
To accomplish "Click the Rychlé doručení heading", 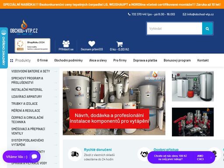I will click(98, 150).
